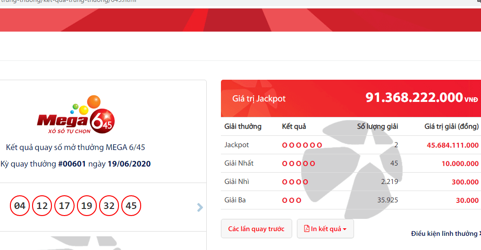The image size is (481, 250).
Task: Click the Jackpot row's six red circles
Action: click(302, 145)
